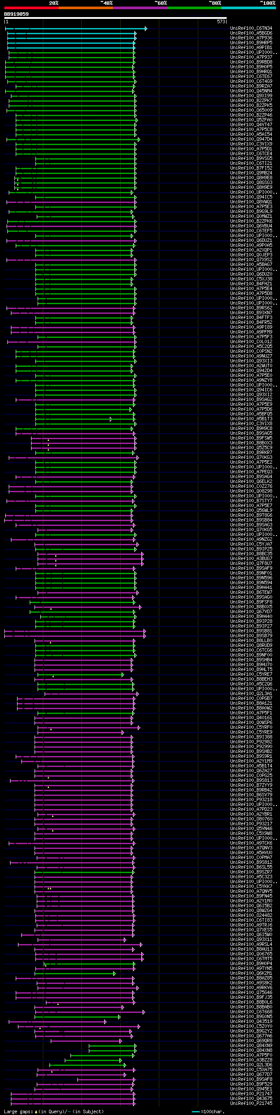The height and width of the screenshot is (1115, 280).
Task: Click label UniRef100_Q2L3A1
Action: [x=251, y=694]
